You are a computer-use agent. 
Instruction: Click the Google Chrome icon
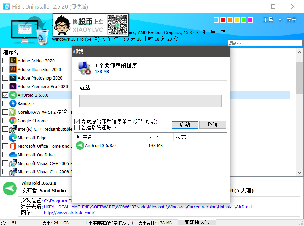tap(13, 121)
